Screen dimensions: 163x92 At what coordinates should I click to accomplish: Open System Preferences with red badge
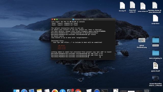tap(70, 90)
